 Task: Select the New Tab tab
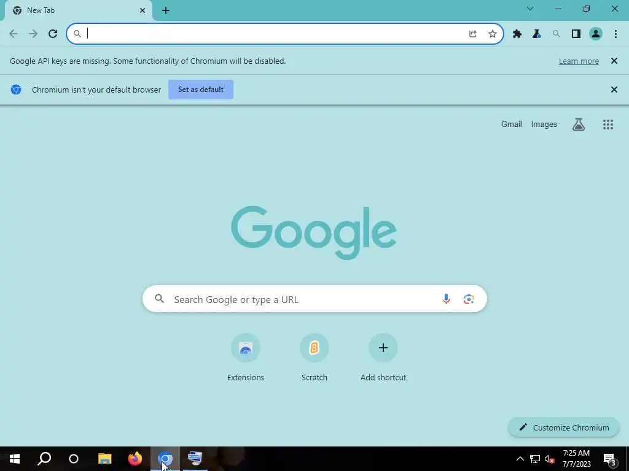tap(79, 11)
